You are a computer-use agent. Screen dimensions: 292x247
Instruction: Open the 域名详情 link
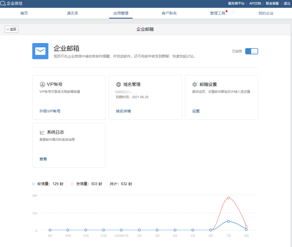(123, 111)
